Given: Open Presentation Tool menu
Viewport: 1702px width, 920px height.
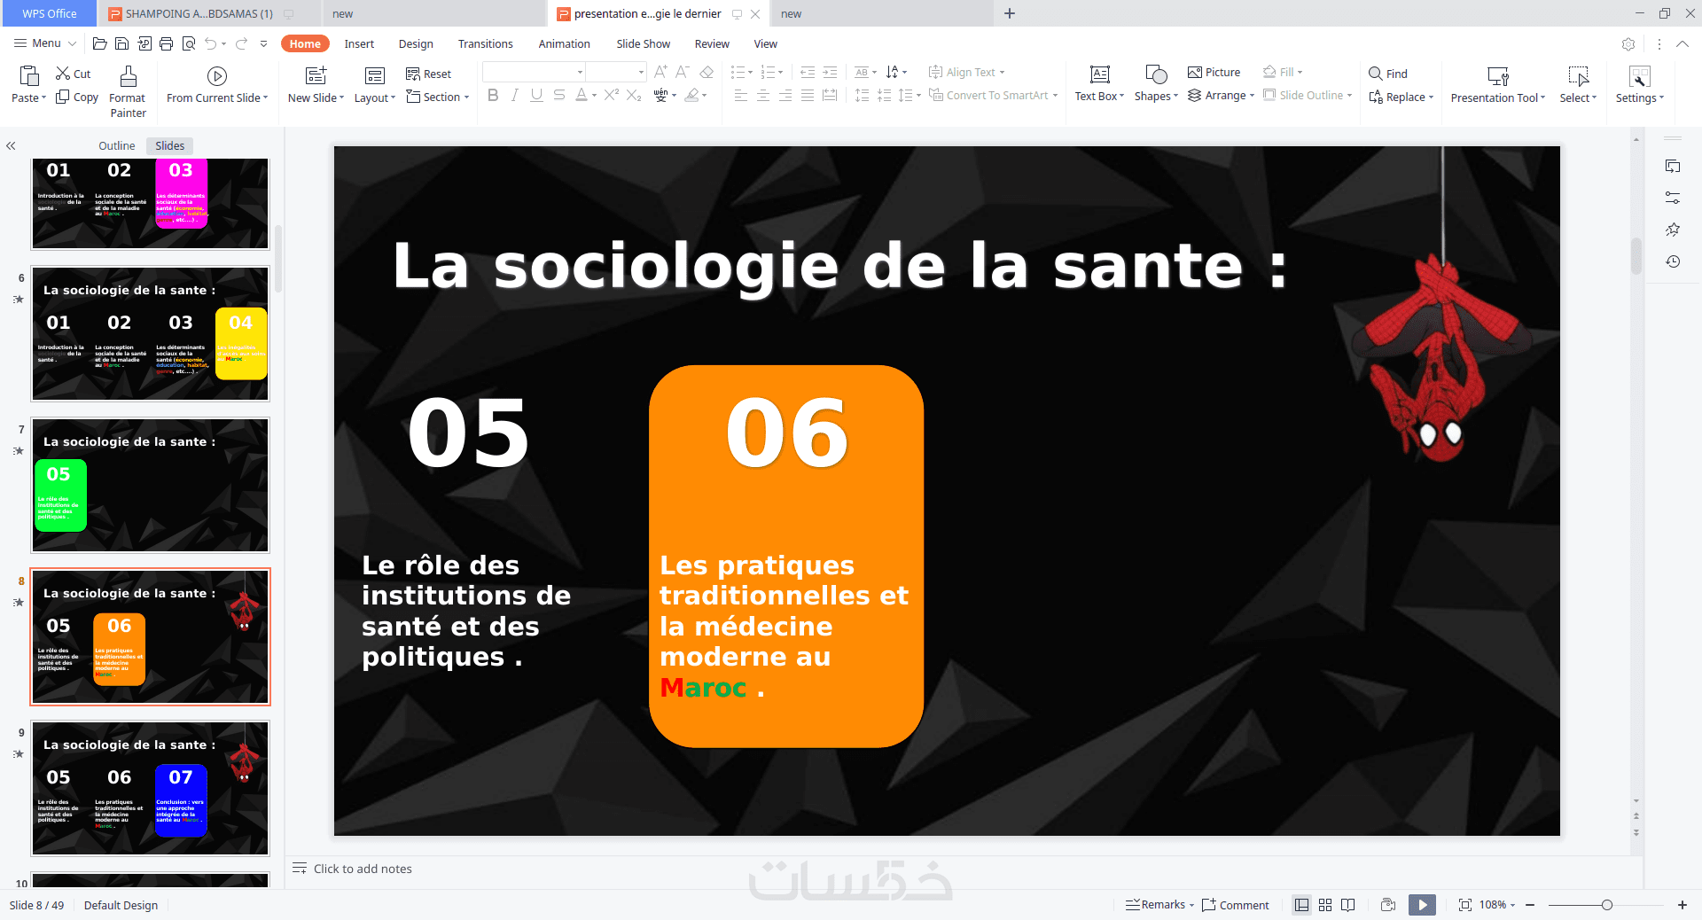Looking at the screenshot, I should coord(1497,85).
